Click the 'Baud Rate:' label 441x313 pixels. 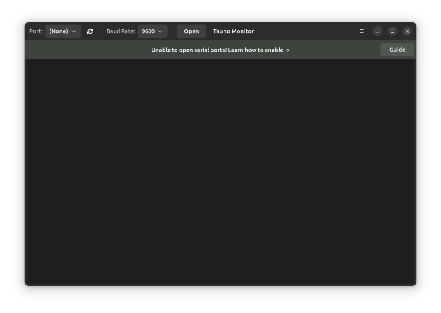pyautogui.click(x=121, y=31)
